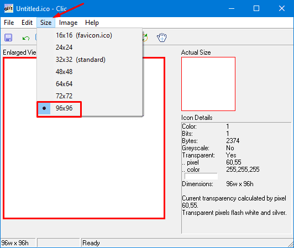Open the File menu
The image size is (294, 248).
[9, 23]
